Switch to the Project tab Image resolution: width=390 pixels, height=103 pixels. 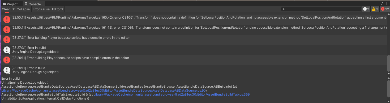10,4
